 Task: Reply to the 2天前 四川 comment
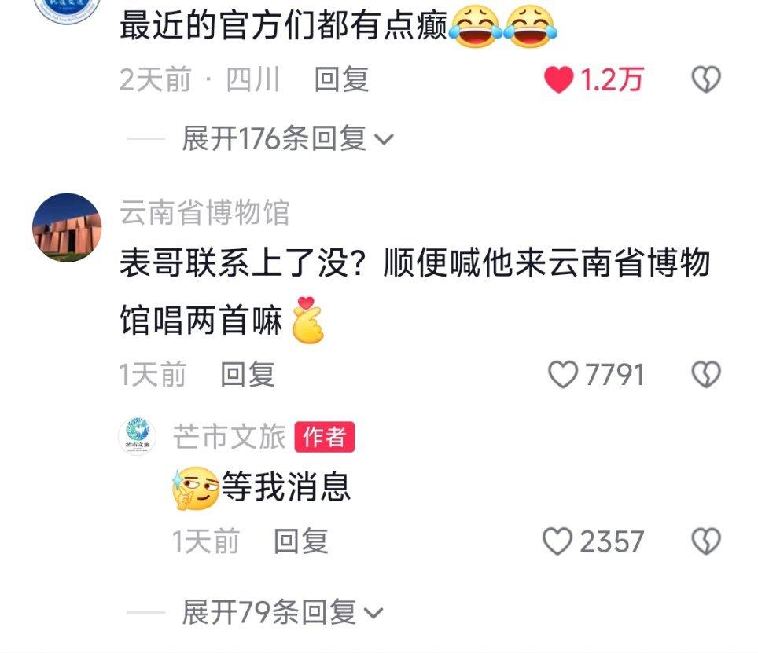click(x=341, y=79)
